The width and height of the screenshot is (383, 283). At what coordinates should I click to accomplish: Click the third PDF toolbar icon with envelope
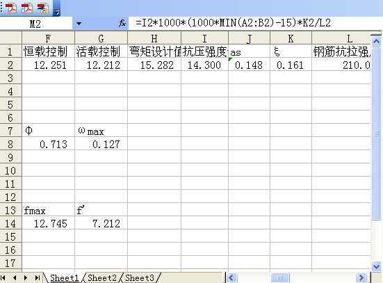(42, 8)
